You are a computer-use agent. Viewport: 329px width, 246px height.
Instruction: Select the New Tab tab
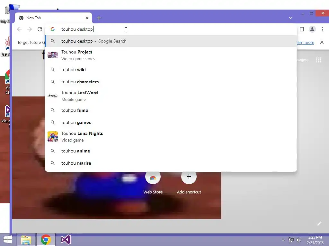click(x=53, y=18)
